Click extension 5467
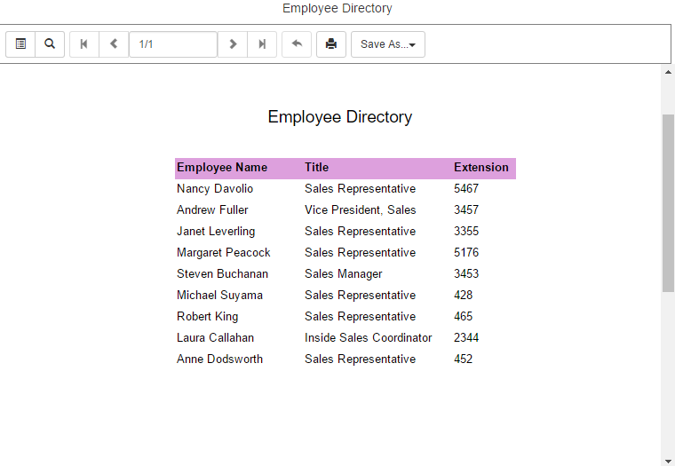This screenshot has width=675, height=466. click(x=466, y=188)
